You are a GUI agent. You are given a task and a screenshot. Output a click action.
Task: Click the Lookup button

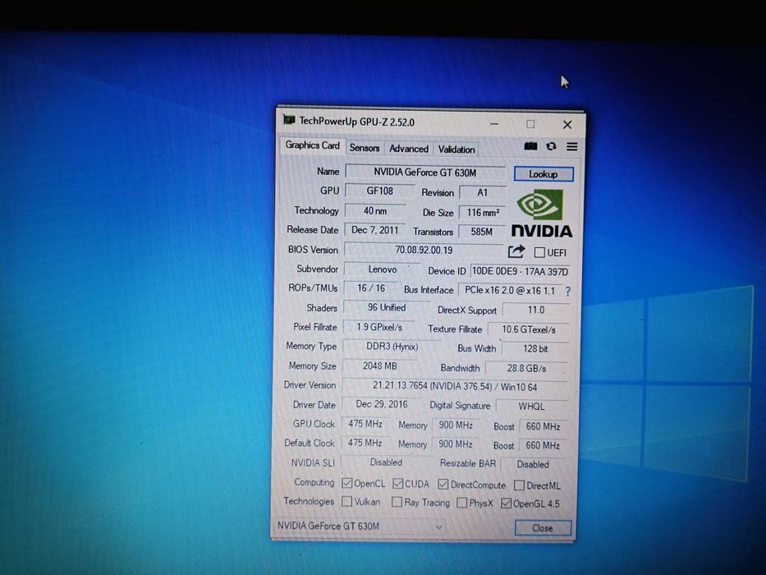[x=544, y=174]
